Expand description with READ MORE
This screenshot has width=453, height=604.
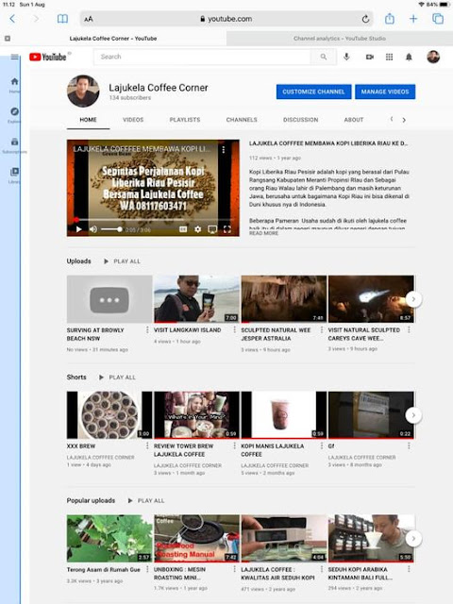point(263,233)
